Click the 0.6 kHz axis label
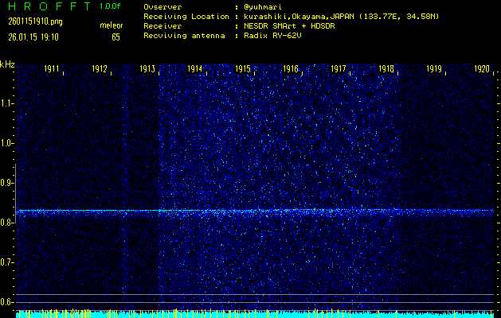Screen dimensions: 501x318 click(6, 302)
